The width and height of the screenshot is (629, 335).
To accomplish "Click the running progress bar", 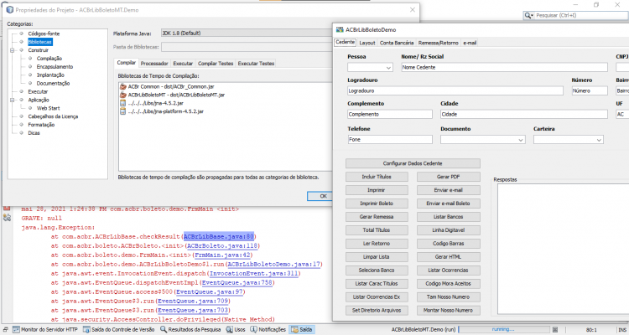I will coord(503,329).
